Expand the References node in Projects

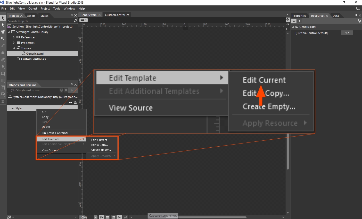(x=14, y=37)
